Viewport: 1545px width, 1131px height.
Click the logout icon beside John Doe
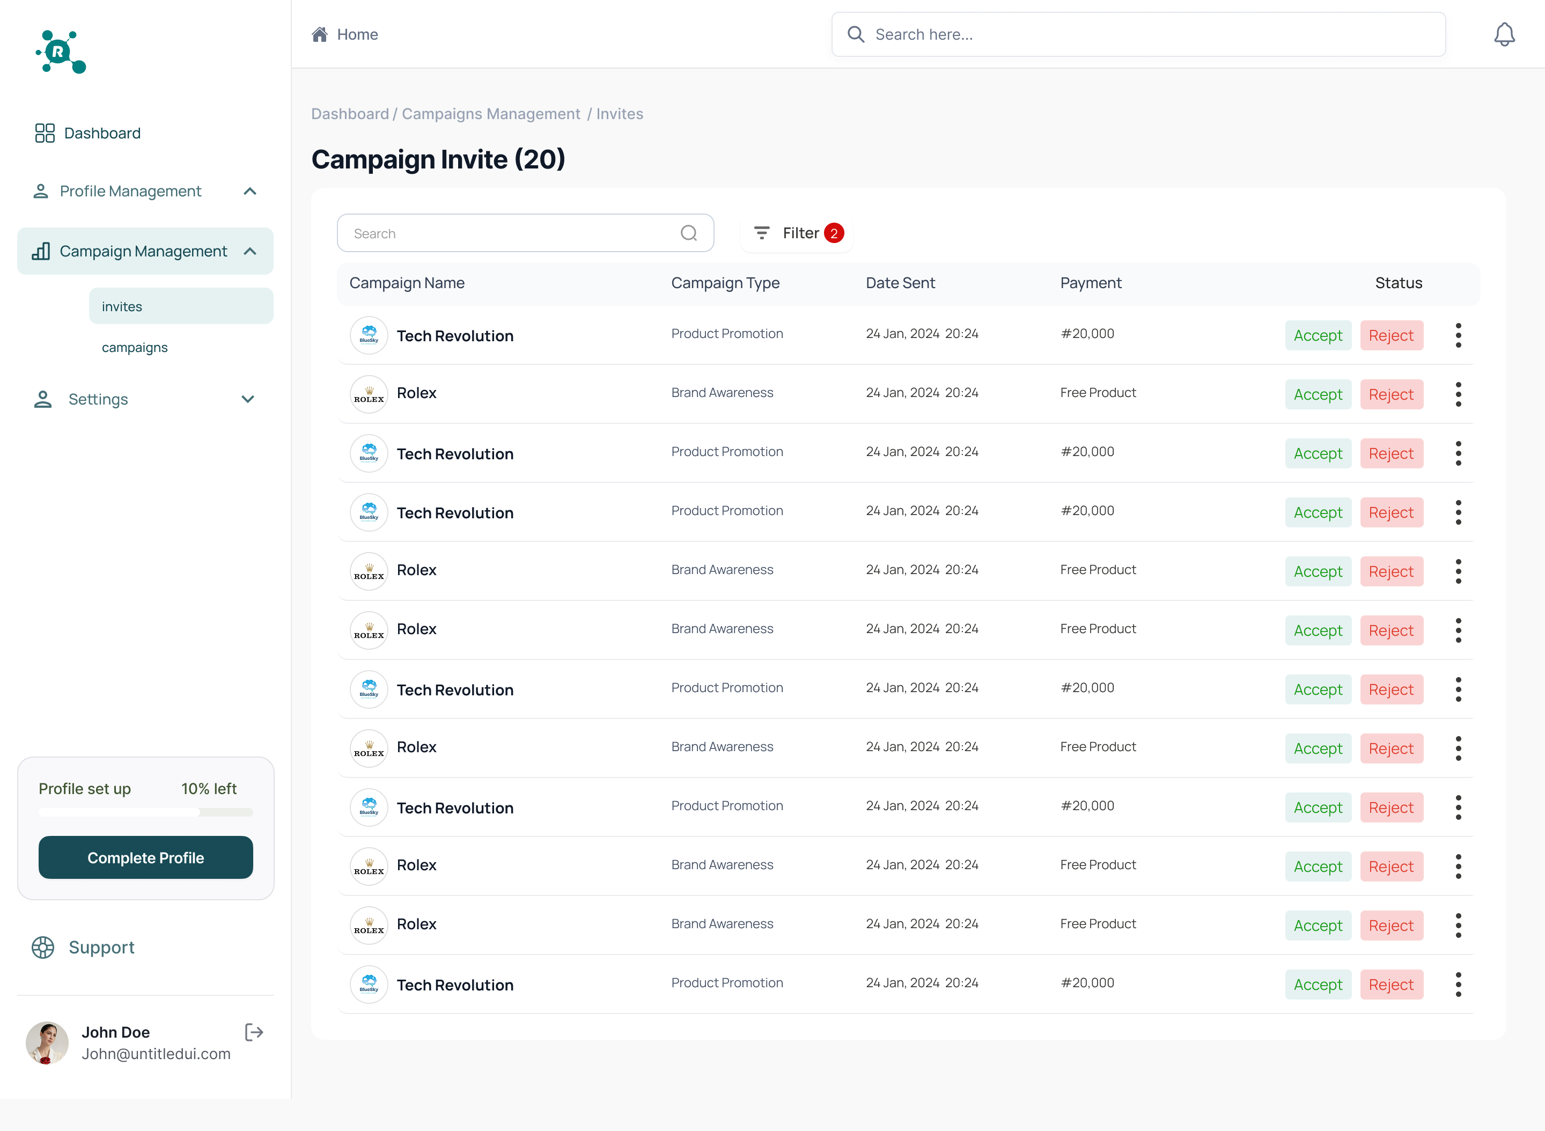click(254, 1032)
